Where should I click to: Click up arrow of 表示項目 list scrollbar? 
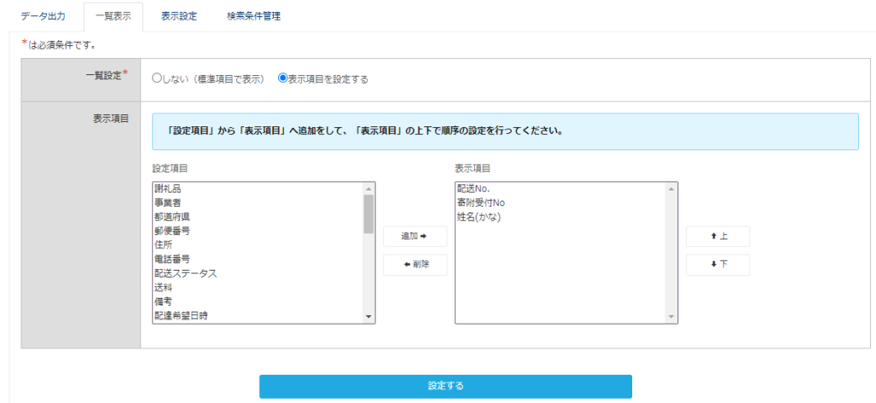[672, 189]
